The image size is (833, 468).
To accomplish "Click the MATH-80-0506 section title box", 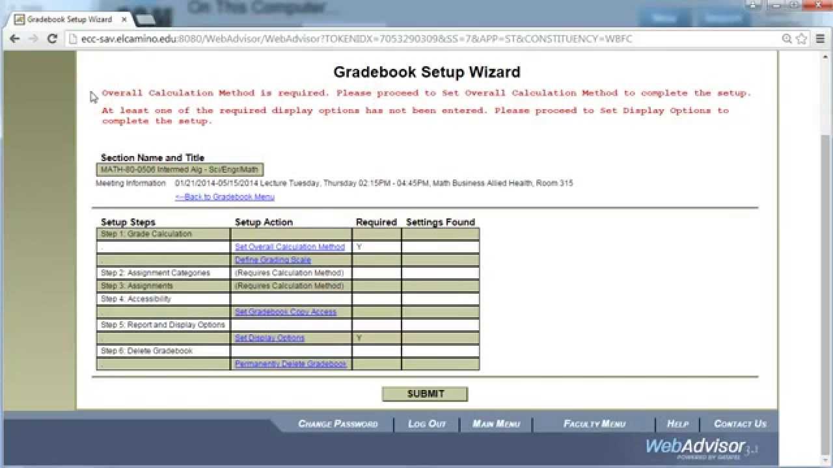I will pos(180,170).
